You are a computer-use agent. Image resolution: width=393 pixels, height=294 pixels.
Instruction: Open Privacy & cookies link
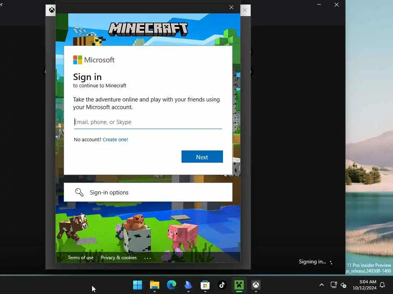119,258
